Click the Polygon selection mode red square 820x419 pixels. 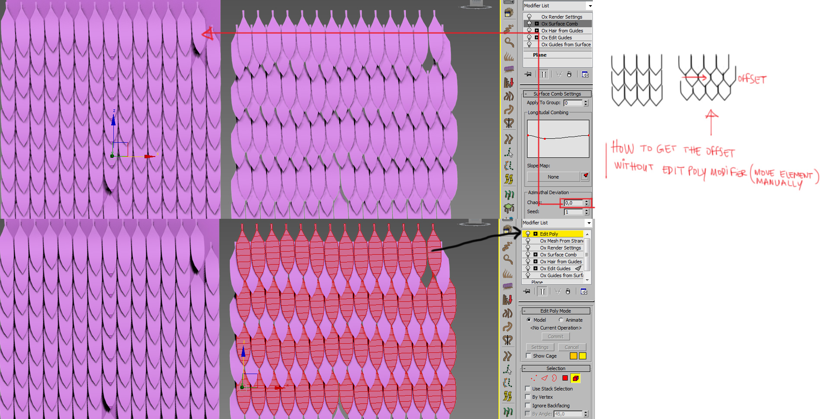(565, 378)
